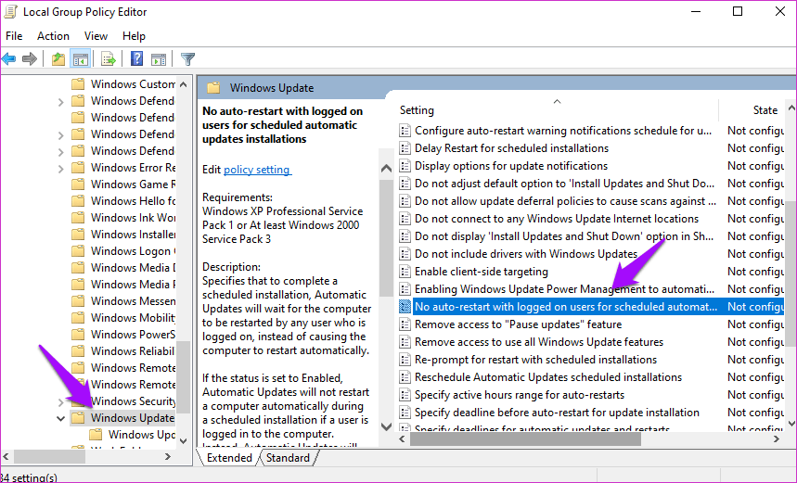
Task: Click settings list vertical scroll-down arrow
Action: tap(791, 423)
